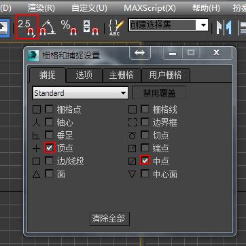This screenshot has width=246, height=246.
Task: Click the 顶点 label text
Action: coord(65,148)
